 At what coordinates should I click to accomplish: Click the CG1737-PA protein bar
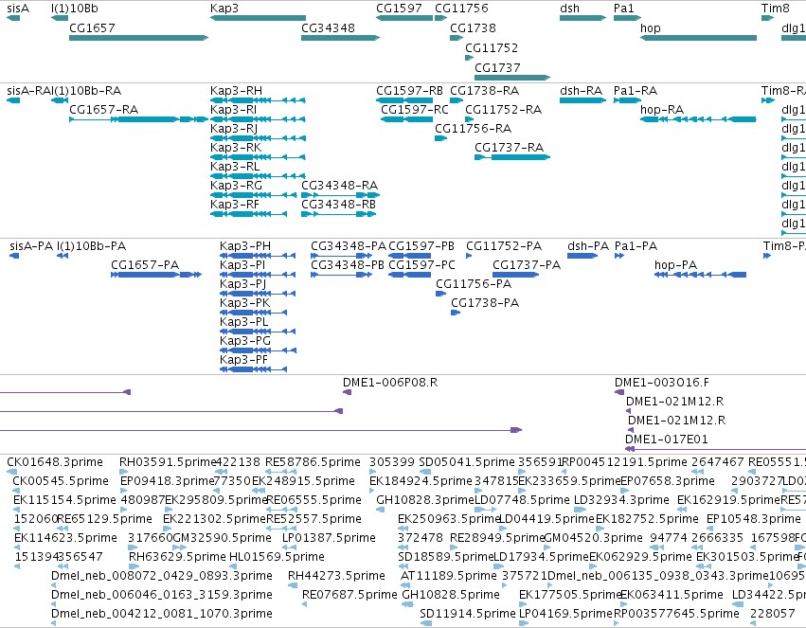tap(515, 275)
